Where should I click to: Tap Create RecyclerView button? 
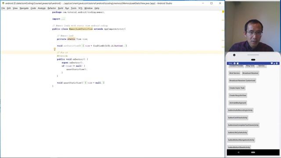point(238,96)
